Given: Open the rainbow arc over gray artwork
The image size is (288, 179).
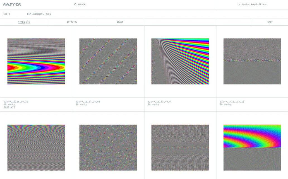Looking at the screenshot, I should point(252,147).
